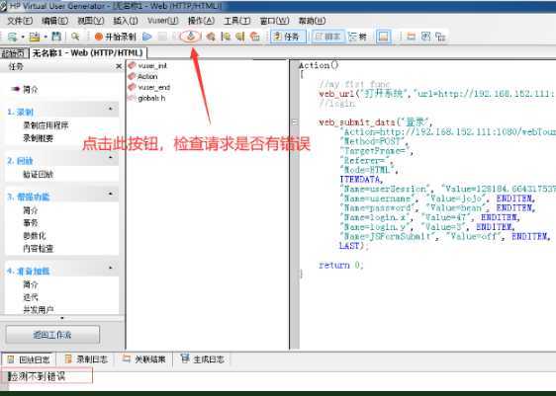Click 事务 in task pane
556x396 pixels.
coord(31,223)
